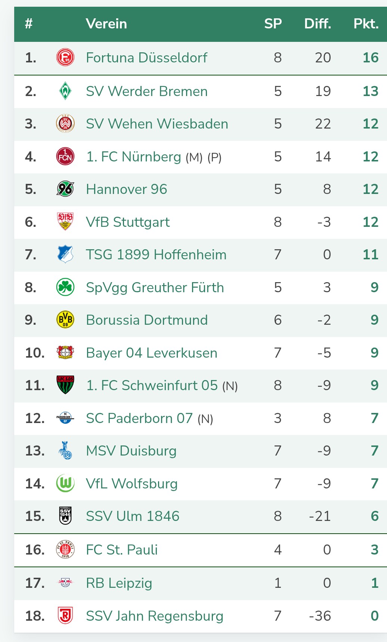Viewport: 387px width, 642px height.
Task: Click the SSV Jahn Regensburg crest
Action: pyautogui.click(x=65, y=615)
